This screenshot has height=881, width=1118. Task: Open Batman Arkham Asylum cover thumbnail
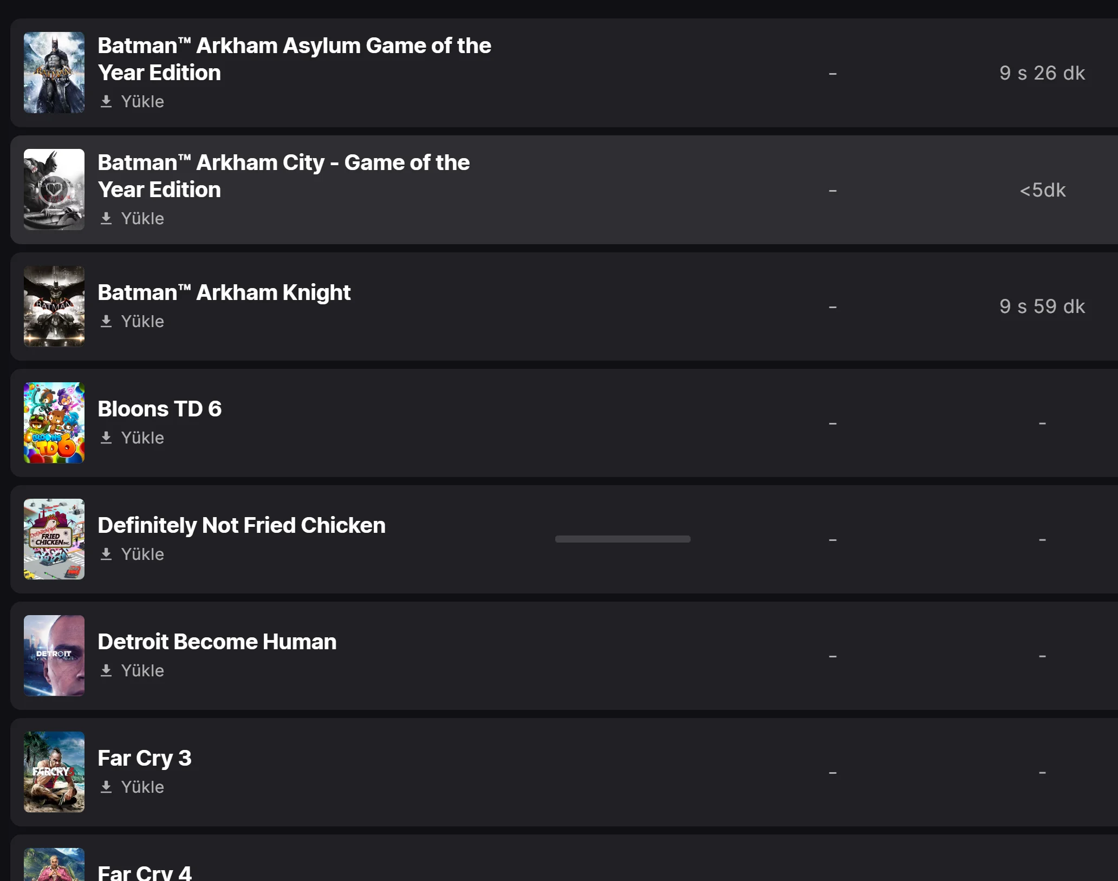tap(54, 73)
